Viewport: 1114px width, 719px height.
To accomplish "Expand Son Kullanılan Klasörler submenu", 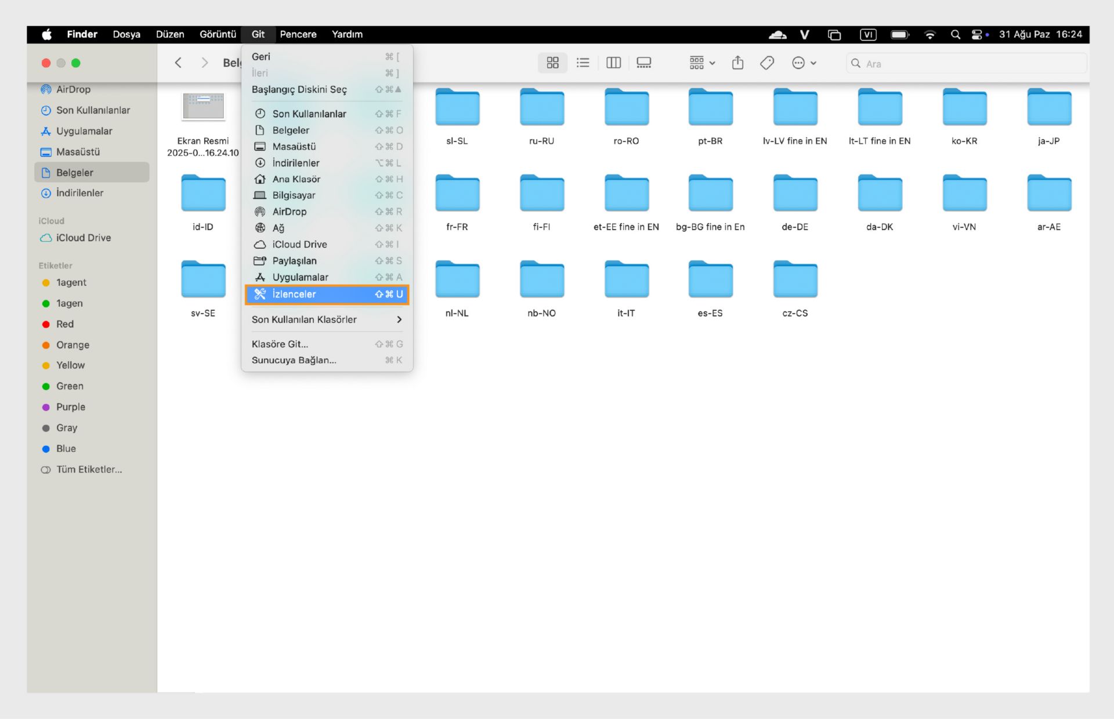I will [x=327, y=319].
